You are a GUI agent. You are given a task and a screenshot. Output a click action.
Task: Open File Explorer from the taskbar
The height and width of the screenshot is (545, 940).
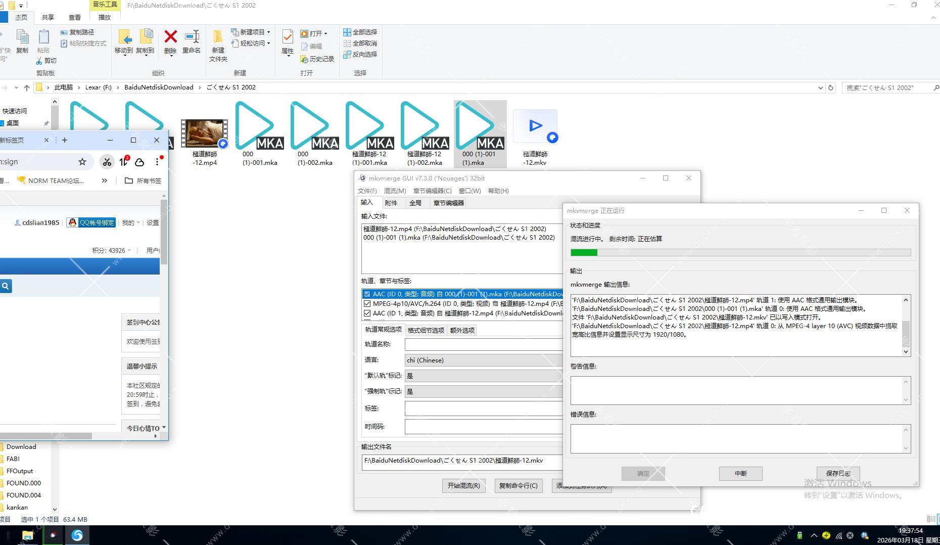pos(28,535)
